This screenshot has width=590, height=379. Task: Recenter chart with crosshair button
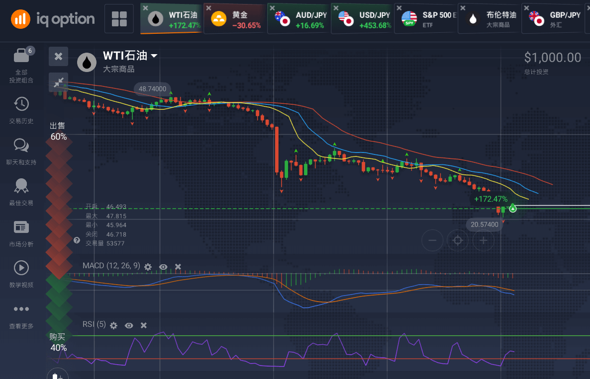tap(458, 240)
